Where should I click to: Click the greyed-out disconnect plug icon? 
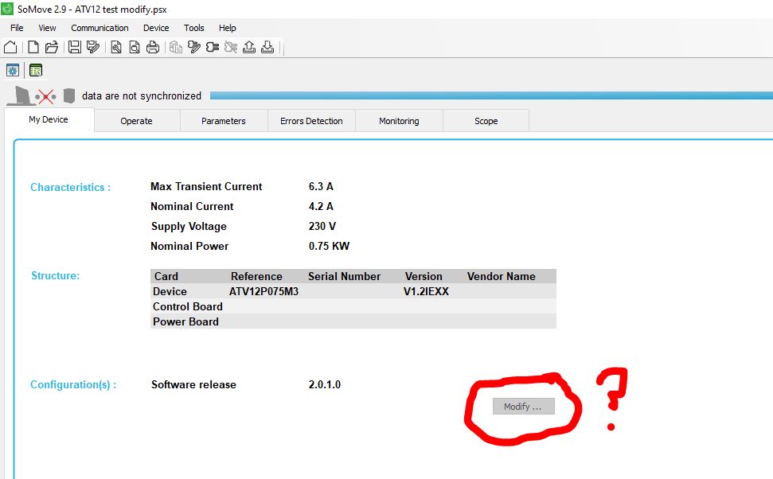(231, 47)
